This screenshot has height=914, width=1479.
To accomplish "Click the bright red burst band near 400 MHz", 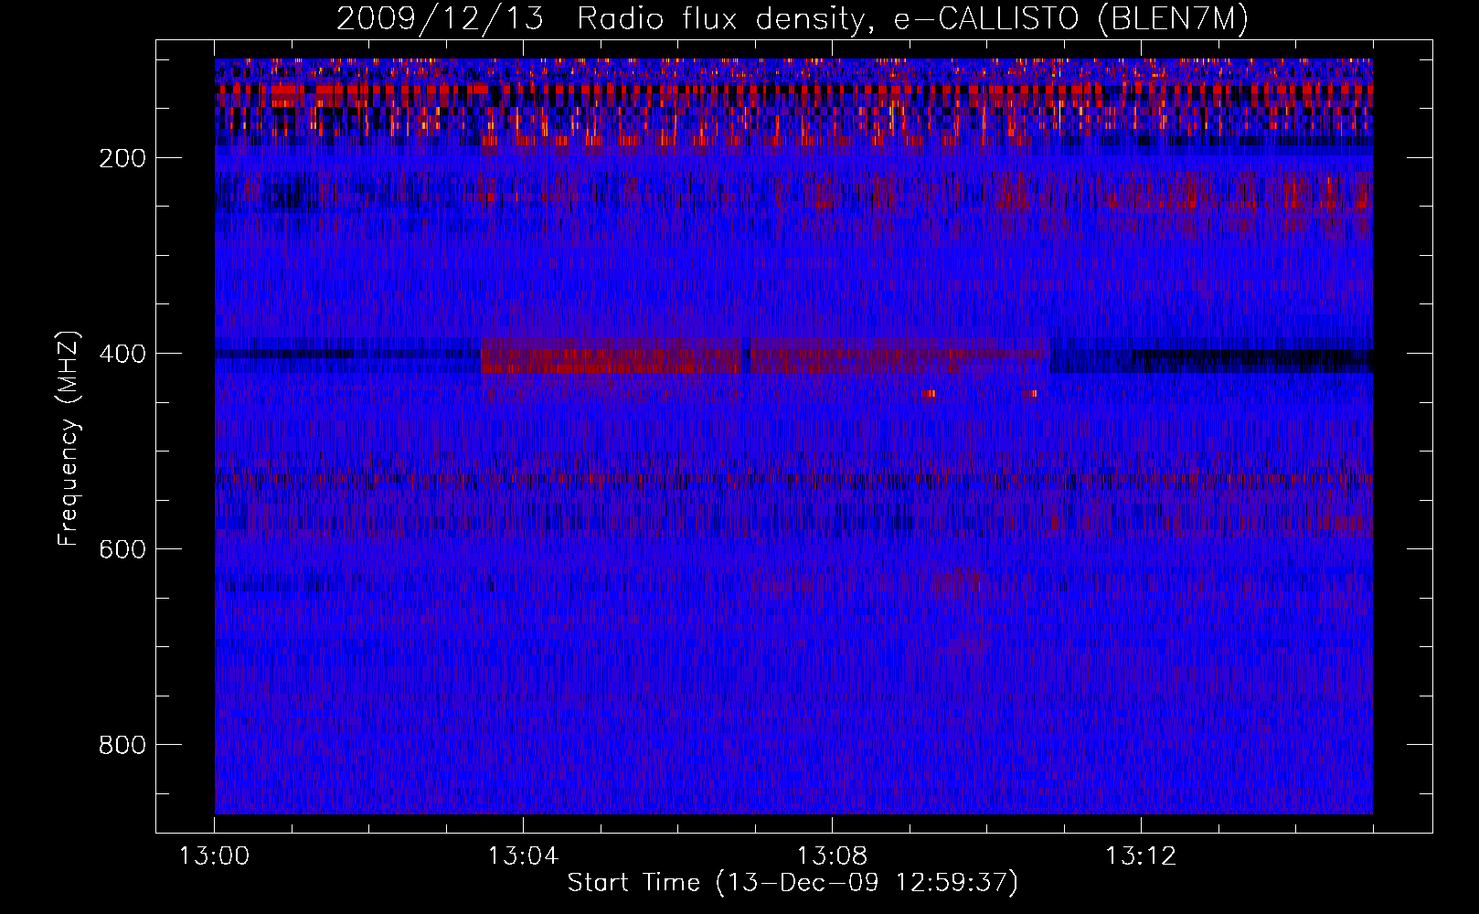I will pos(765,356).
